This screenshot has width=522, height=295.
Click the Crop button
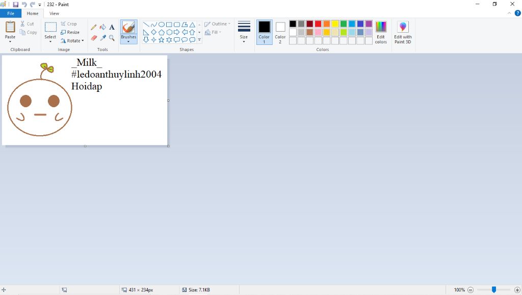point(69,24)
